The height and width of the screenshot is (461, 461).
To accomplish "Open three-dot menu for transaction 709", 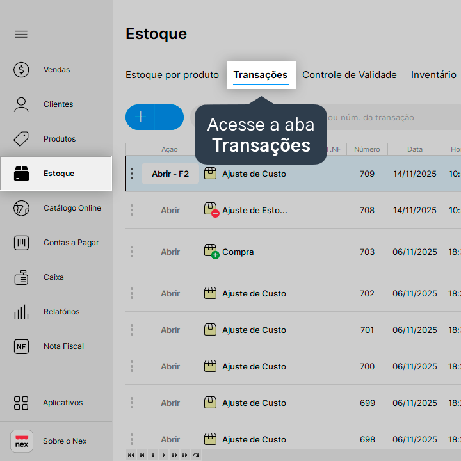I will click(x=132, y=174).
